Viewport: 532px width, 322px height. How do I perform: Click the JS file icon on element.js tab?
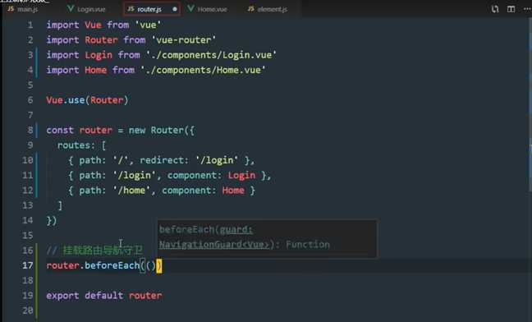pos(251,9)
